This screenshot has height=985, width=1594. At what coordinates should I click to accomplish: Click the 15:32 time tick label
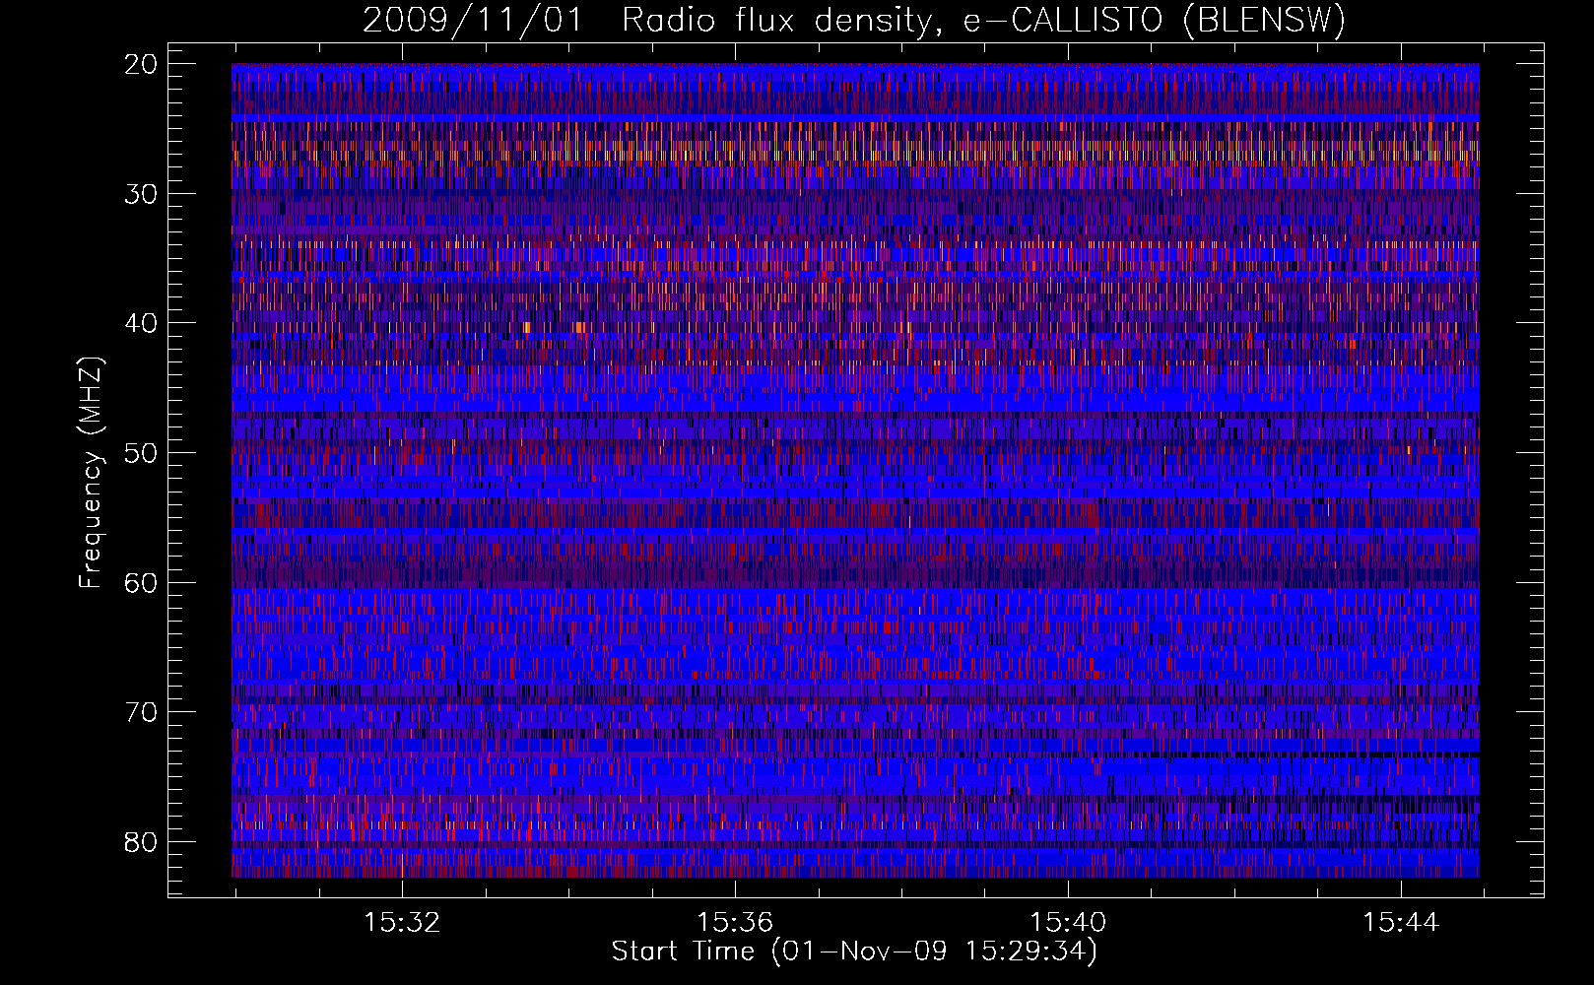(x=402, y=923)
